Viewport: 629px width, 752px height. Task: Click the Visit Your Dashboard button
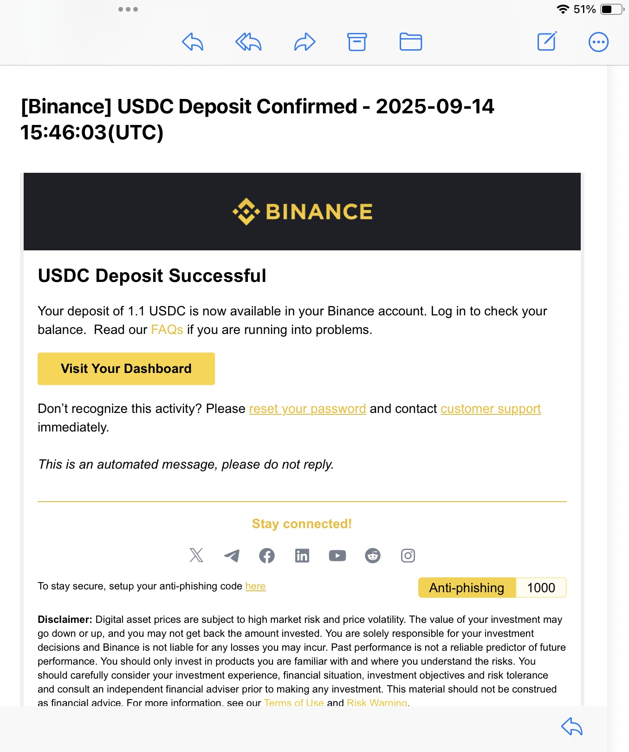[x=126, y=369]
